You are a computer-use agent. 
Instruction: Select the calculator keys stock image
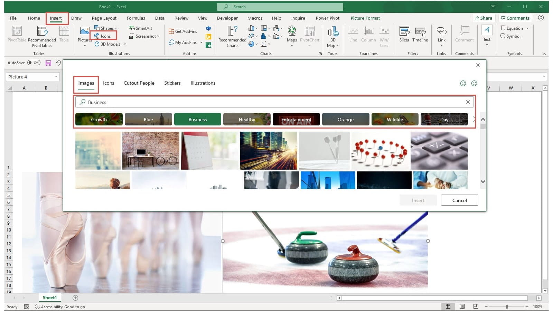(439, 150)
